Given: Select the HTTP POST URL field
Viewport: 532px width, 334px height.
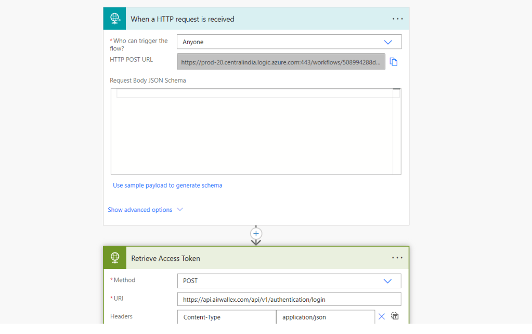Looking at the screenshot, I should [281, 62].
